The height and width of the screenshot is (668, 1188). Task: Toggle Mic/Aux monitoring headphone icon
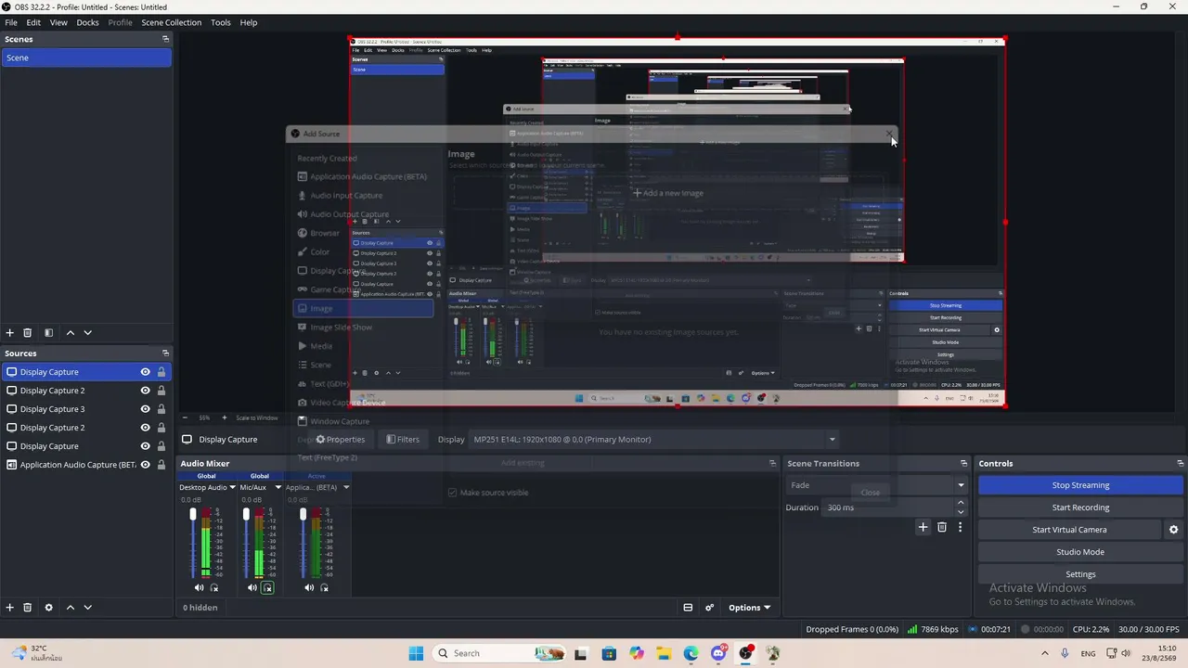[x=267, y=587]
